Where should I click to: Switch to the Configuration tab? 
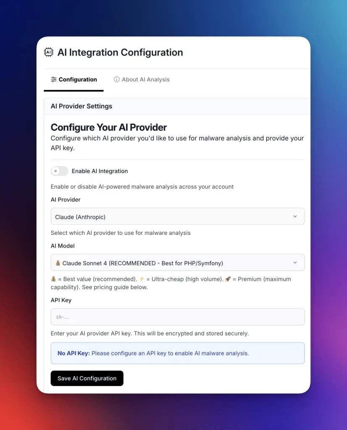point(74,79)
